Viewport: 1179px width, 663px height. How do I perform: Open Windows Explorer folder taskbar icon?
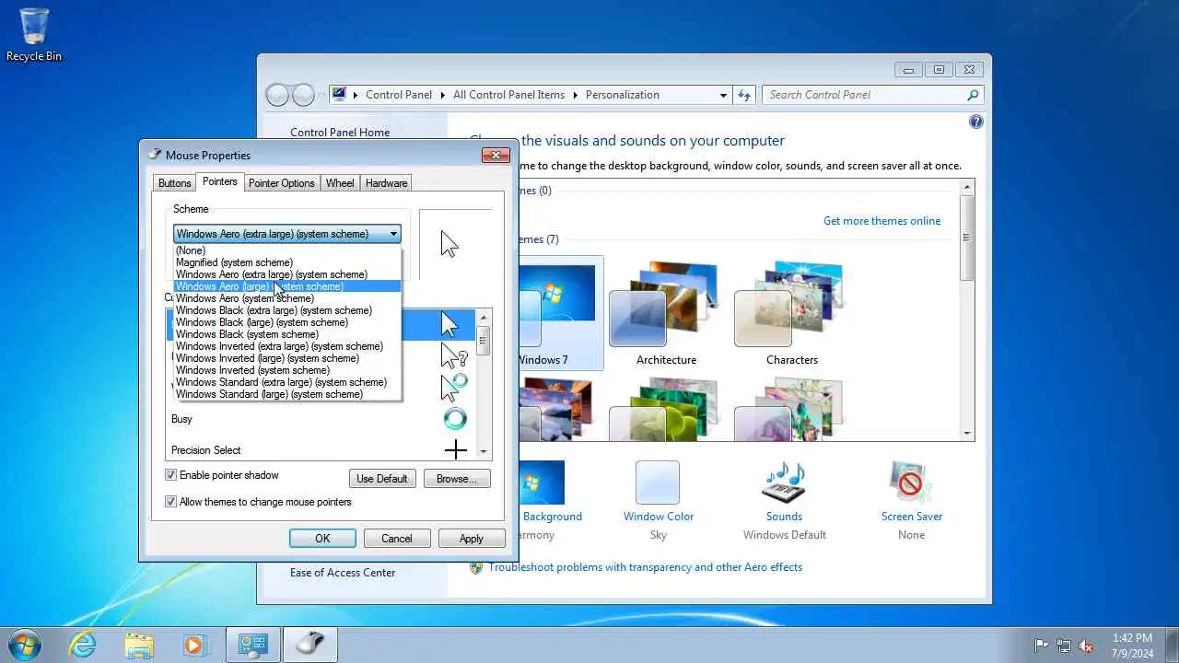pyautogui.click(x=139, y=645)
